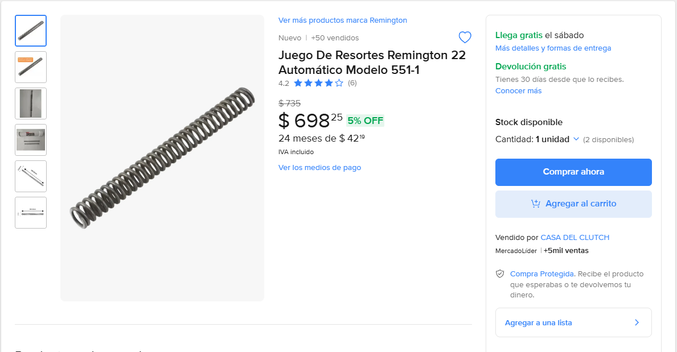The height and width of the screenshot is (352, 677).
Task: Select the first spring thumbnail
Action: (x=31, y=31)
